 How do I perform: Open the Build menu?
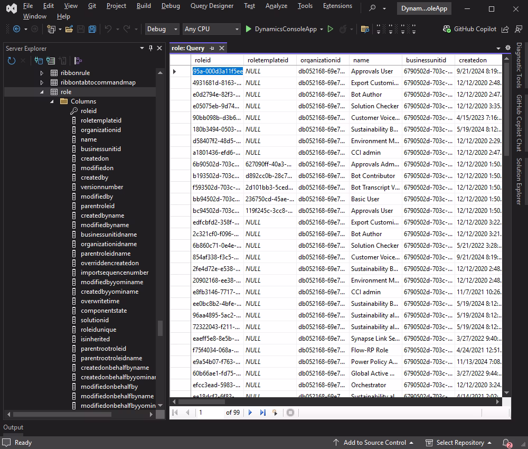[x=144, y=6]
